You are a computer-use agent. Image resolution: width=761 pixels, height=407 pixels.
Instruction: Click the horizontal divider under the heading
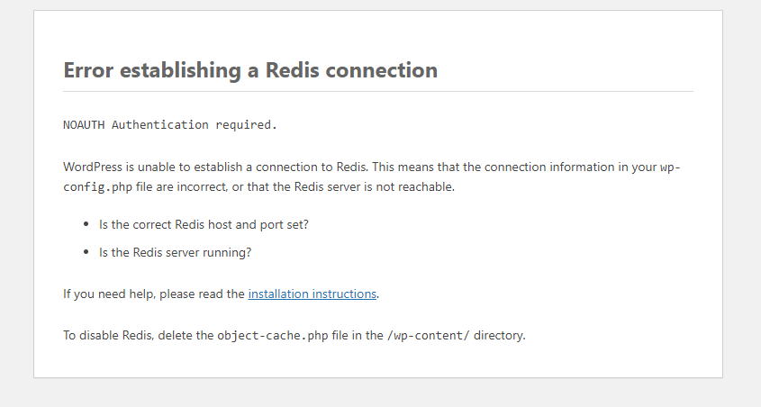pos(378,91)
